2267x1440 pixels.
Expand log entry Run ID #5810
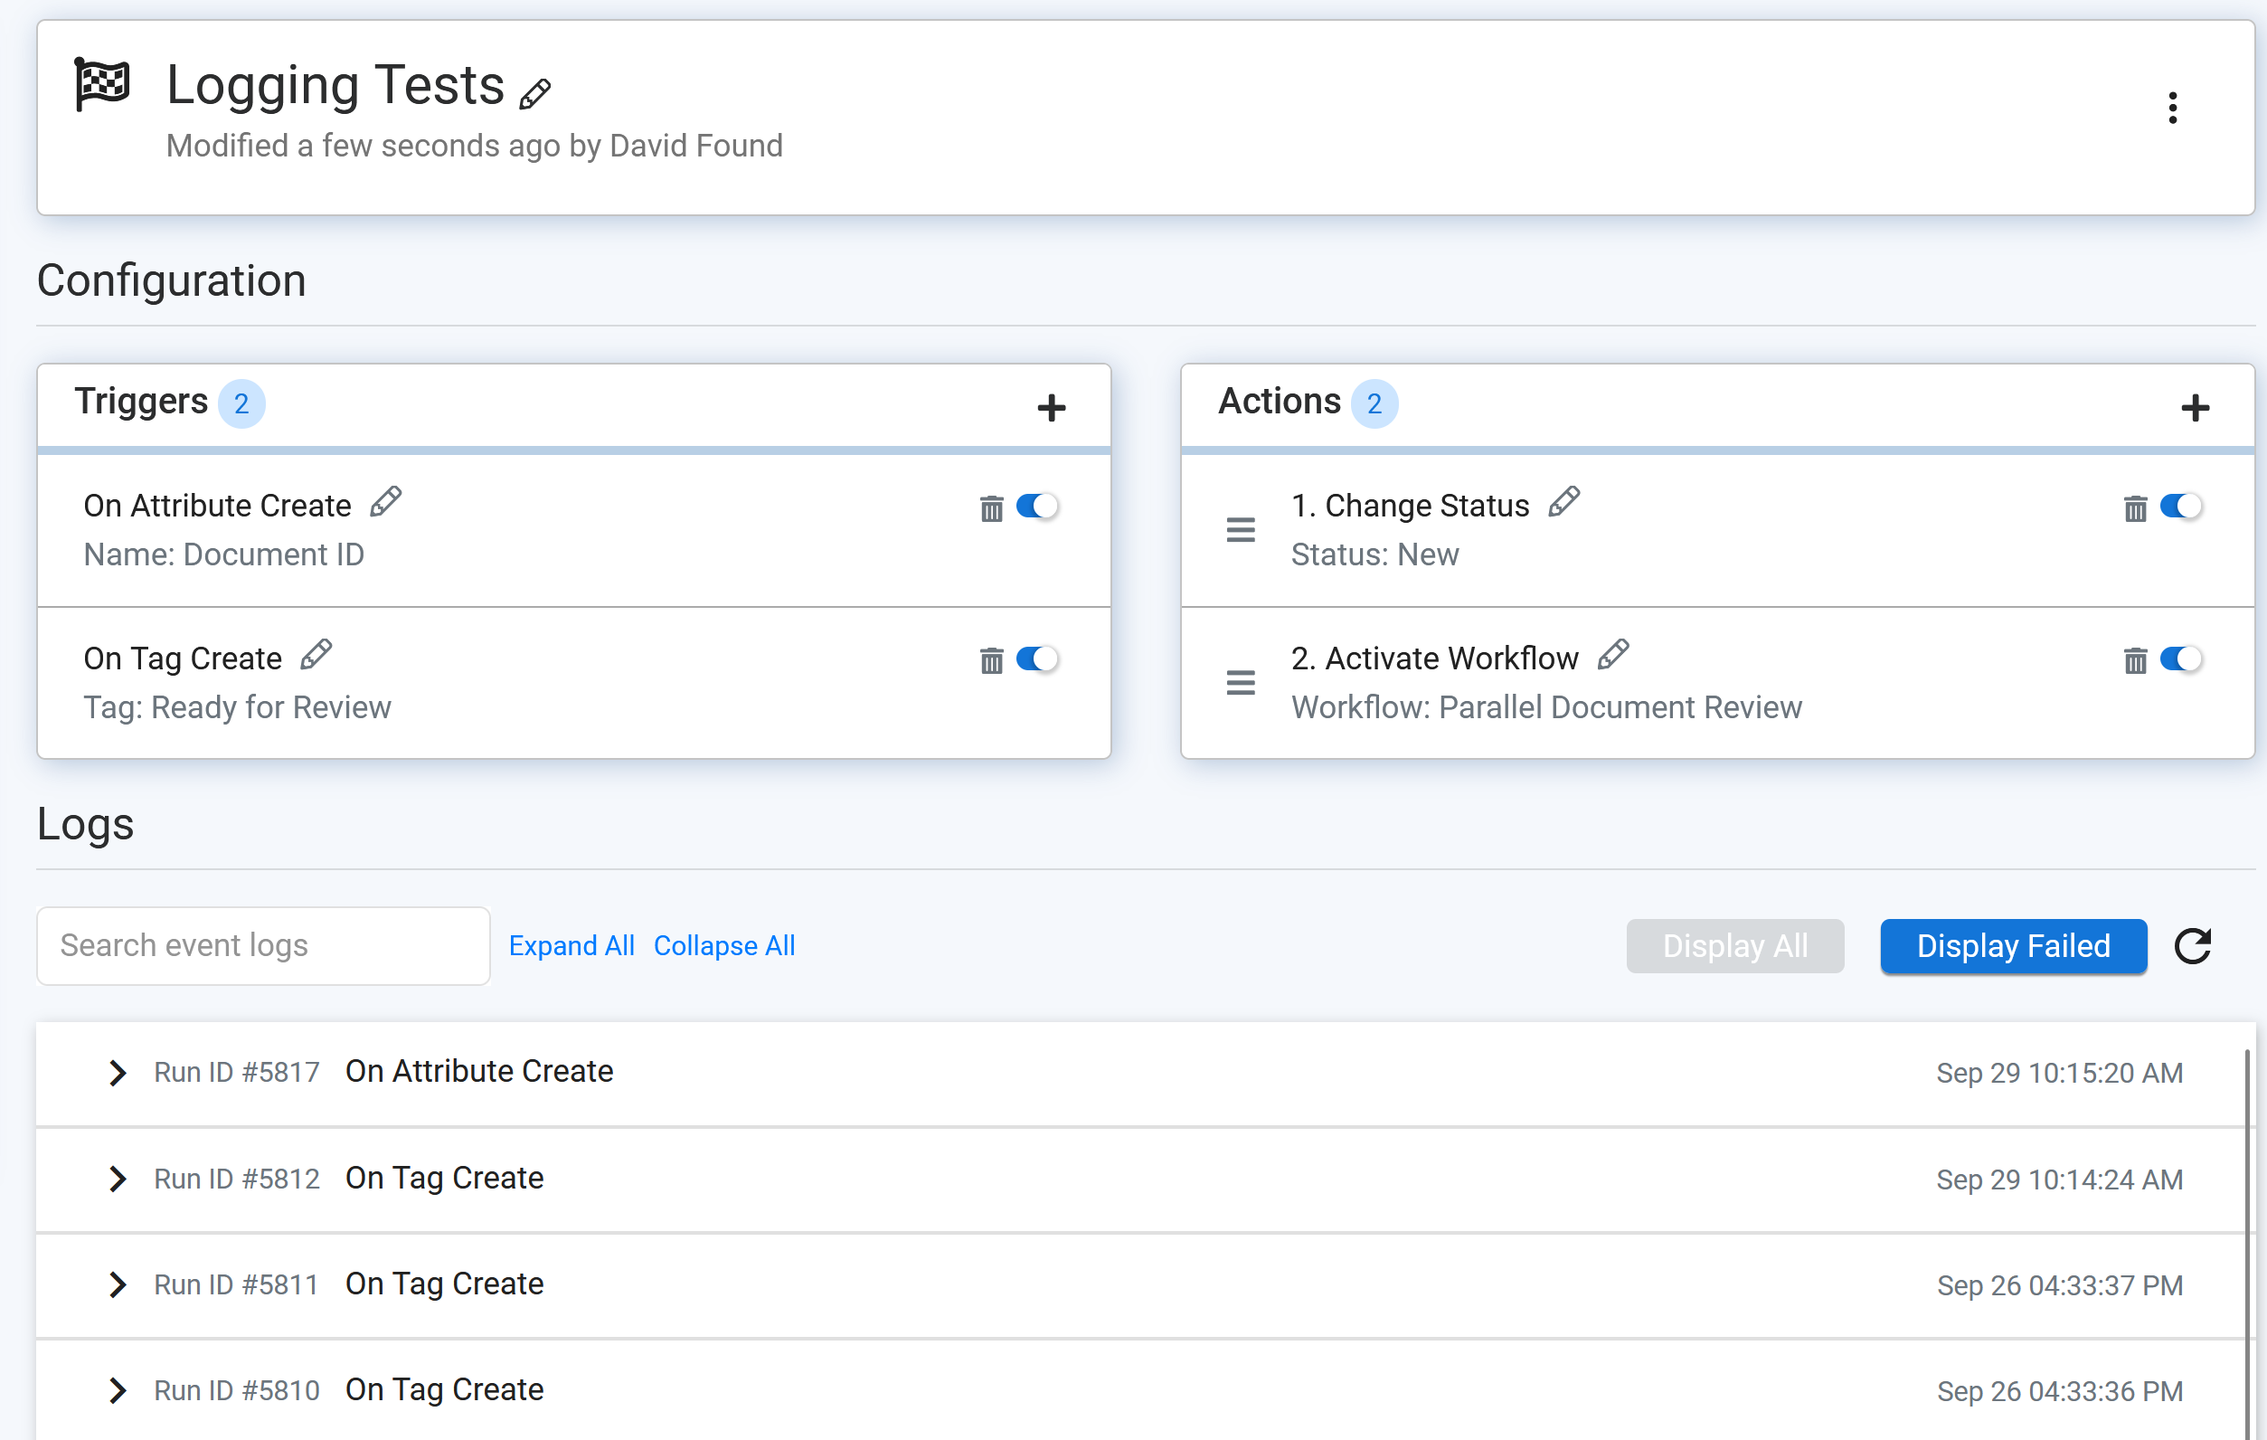[x=117, y=1390]
